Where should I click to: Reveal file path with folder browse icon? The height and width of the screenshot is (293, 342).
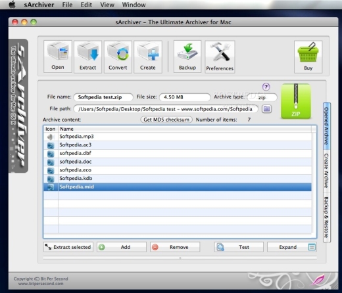tap(266, 109)
